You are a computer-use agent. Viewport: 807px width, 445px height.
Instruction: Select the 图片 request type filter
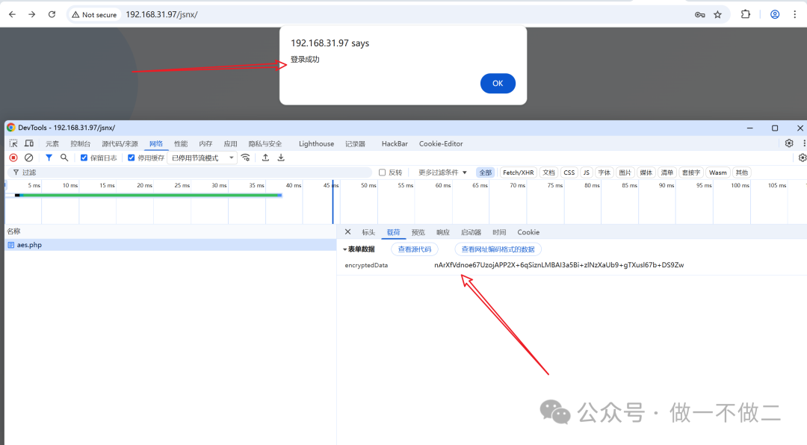(x=625, y=172)
